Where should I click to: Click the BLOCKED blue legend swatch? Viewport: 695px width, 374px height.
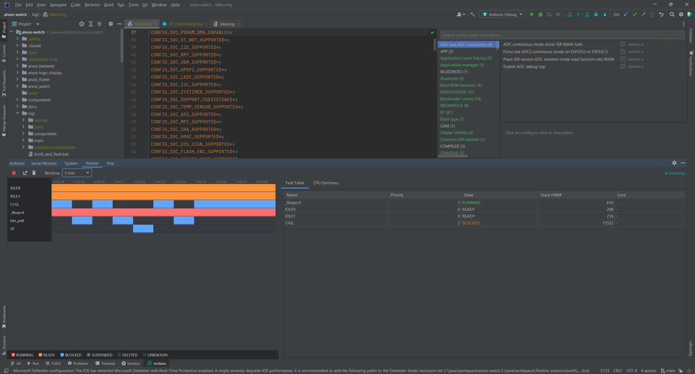click(62, 355)
